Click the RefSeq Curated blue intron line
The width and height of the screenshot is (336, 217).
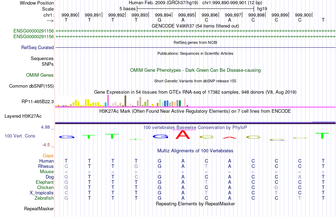tap(195, 48)
